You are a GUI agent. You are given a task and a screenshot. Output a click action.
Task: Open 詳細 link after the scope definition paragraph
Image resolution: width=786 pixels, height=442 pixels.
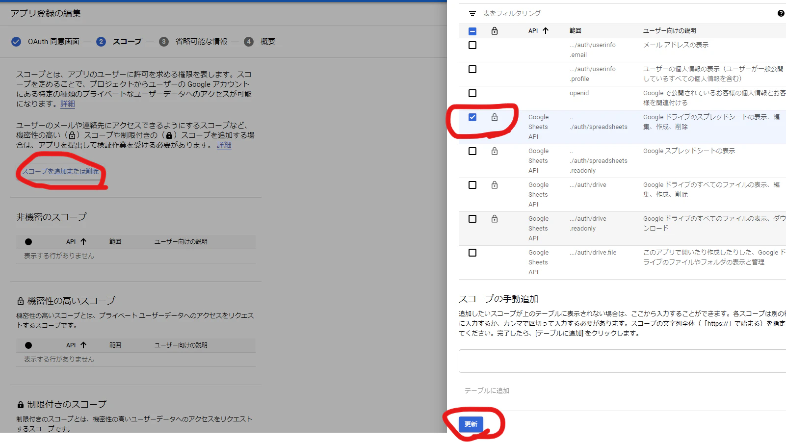coord(68,104)
